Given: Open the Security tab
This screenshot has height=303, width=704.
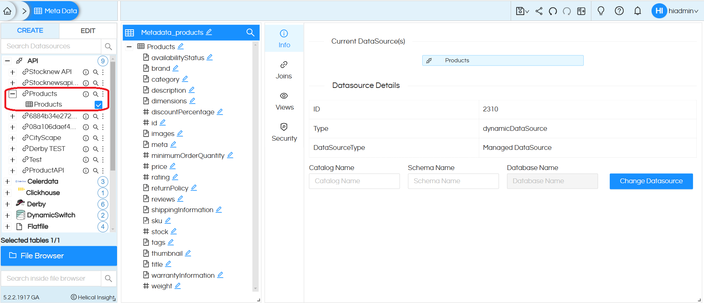Looking at the screenshot, I should coord(284,132).
